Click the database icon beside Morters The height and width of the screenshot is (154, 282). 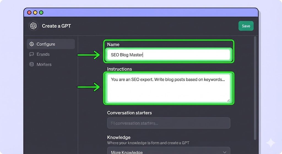click(32, 64)
